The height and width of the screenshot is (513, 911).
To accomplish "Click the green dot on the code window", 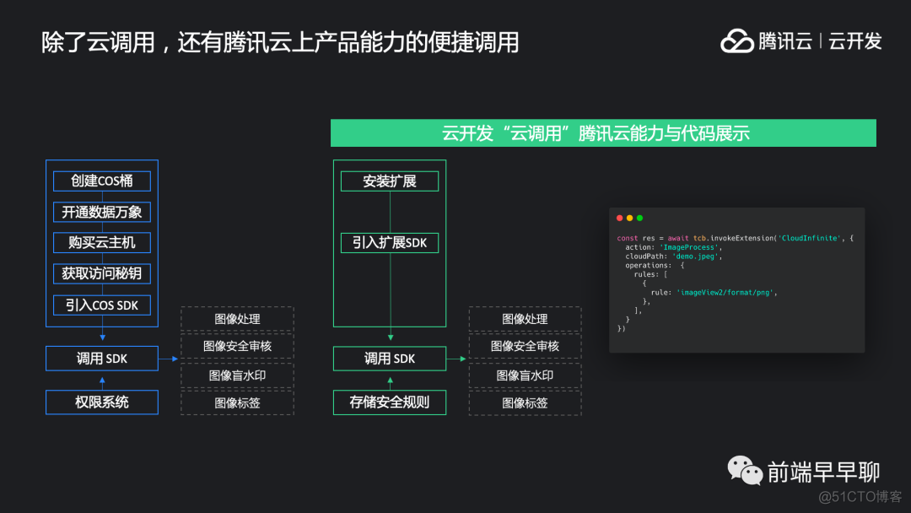I will (x=639, y=218).
